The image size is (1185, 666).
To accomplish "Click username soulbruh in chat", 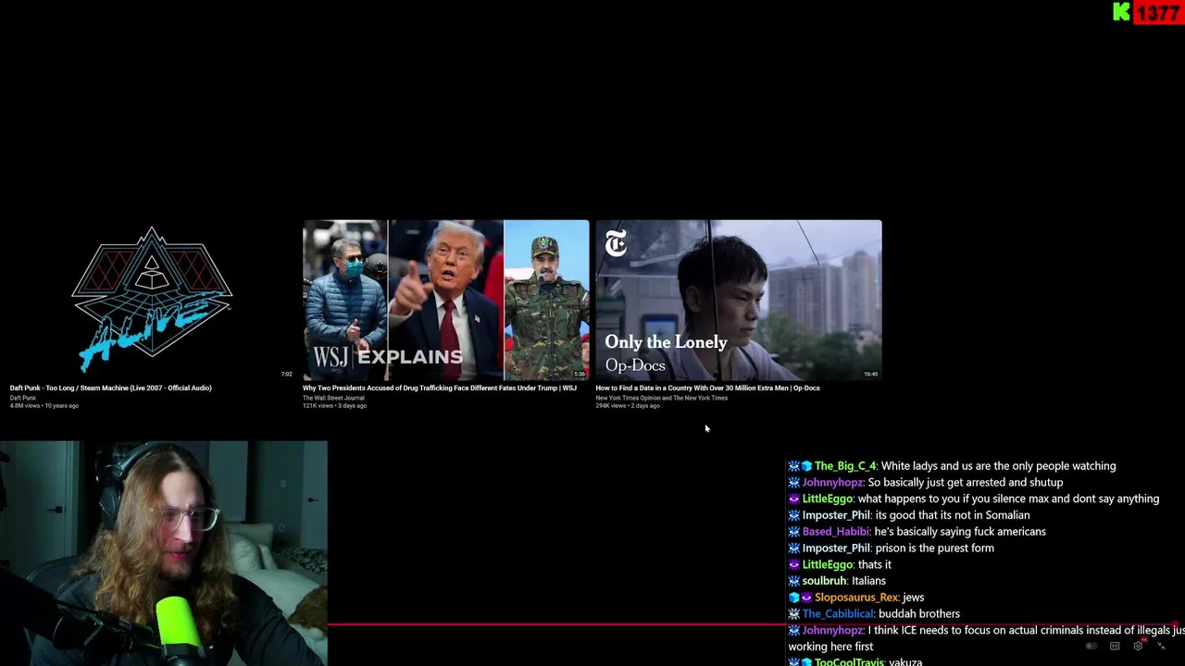I will (x=824, y=581).
